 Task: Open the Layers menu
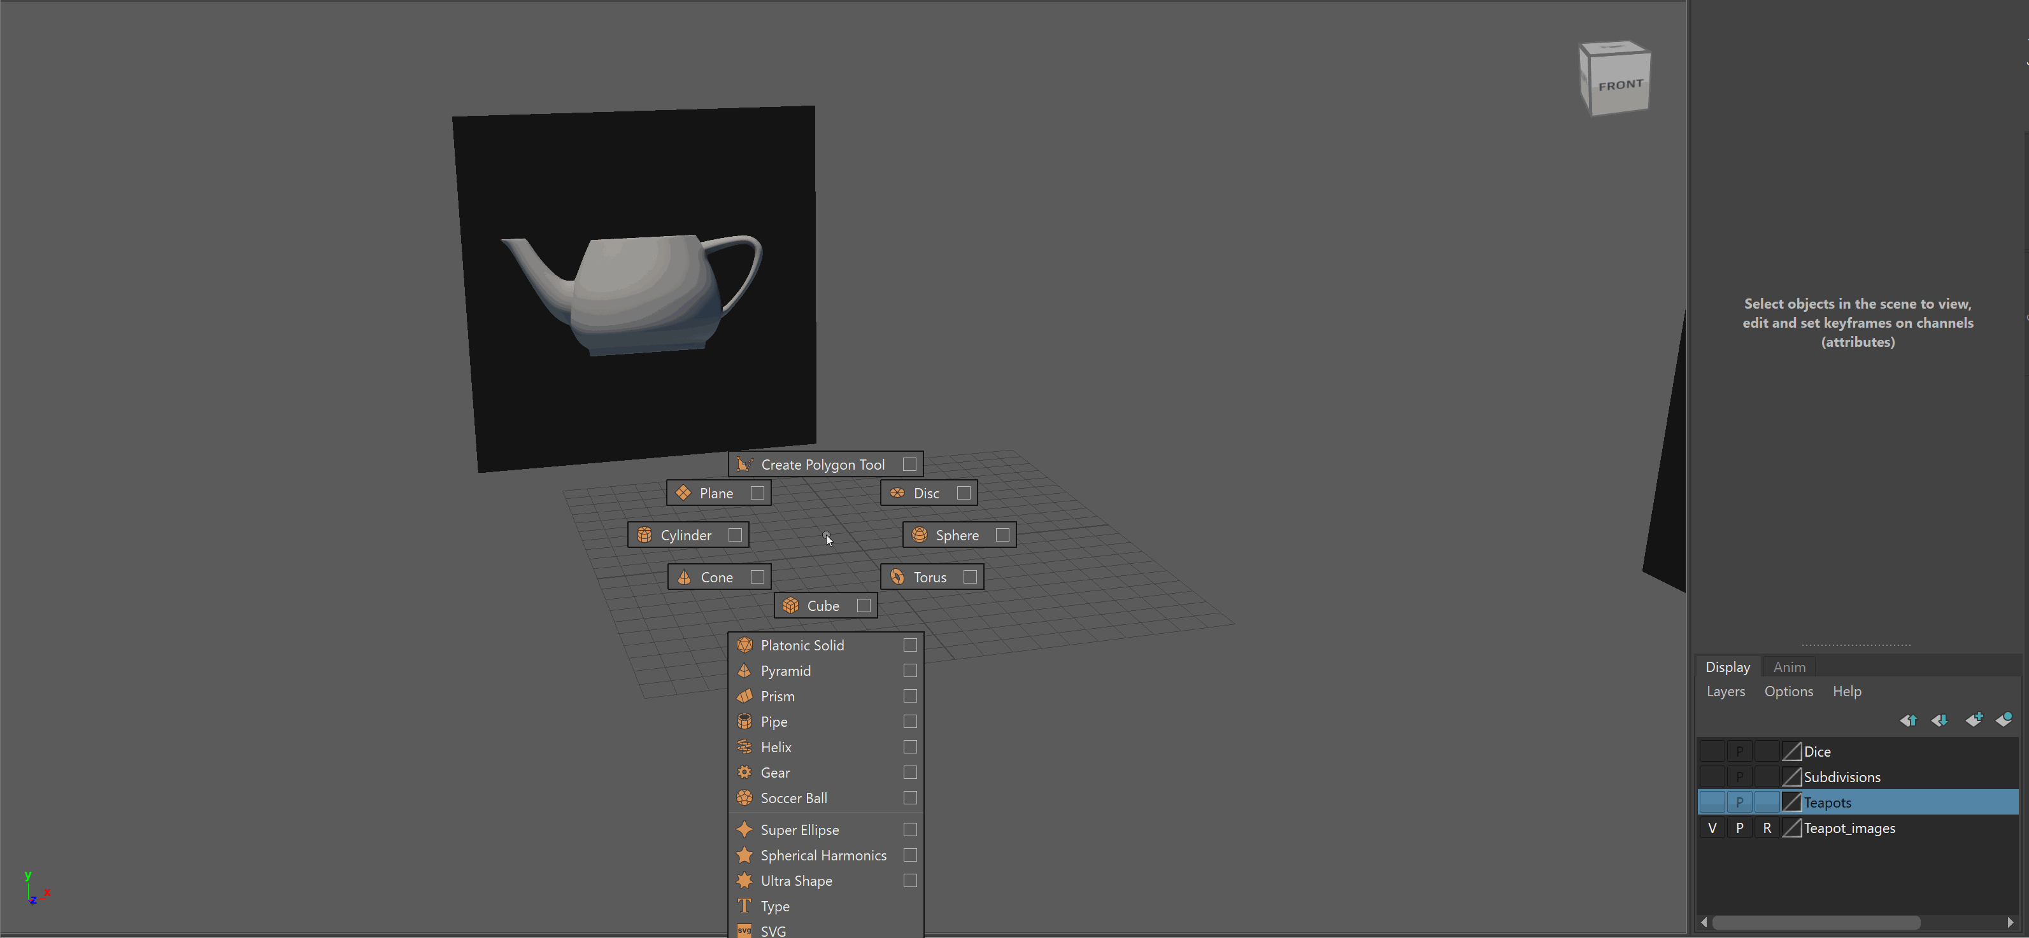pyautogui.click(x=1725, y=691)
